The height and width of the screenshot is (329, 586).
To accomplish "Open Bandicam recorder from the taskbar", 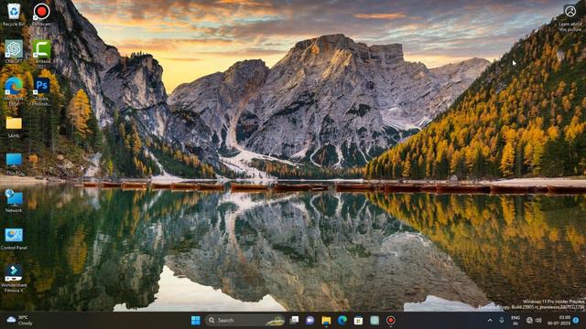I will (x=391, y=321).
